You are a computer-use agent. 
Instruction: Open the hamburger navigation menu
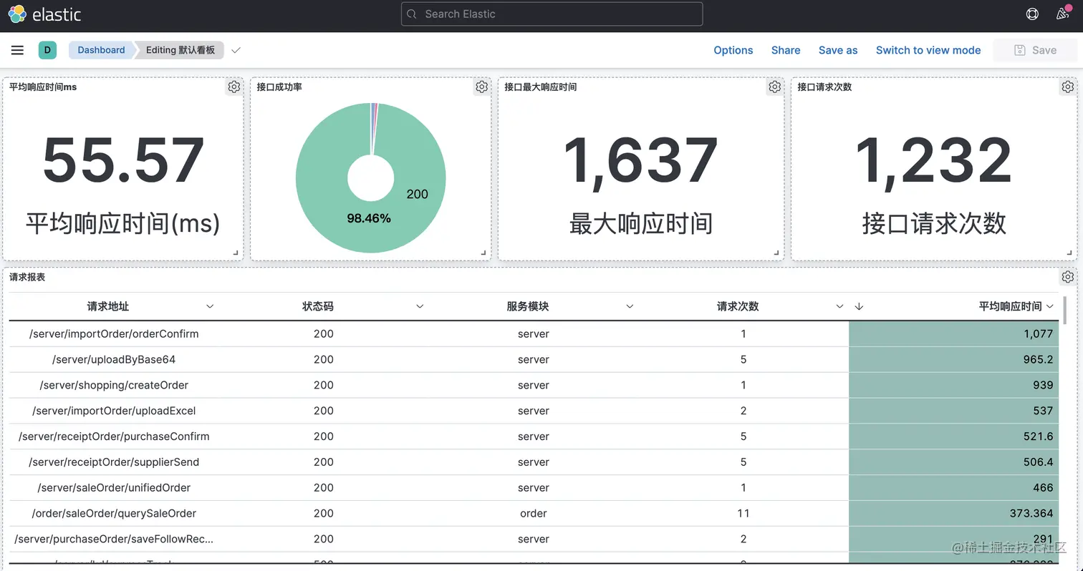[17, 50]
